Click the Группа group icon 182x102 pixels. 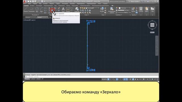click(x=133, y=9)
